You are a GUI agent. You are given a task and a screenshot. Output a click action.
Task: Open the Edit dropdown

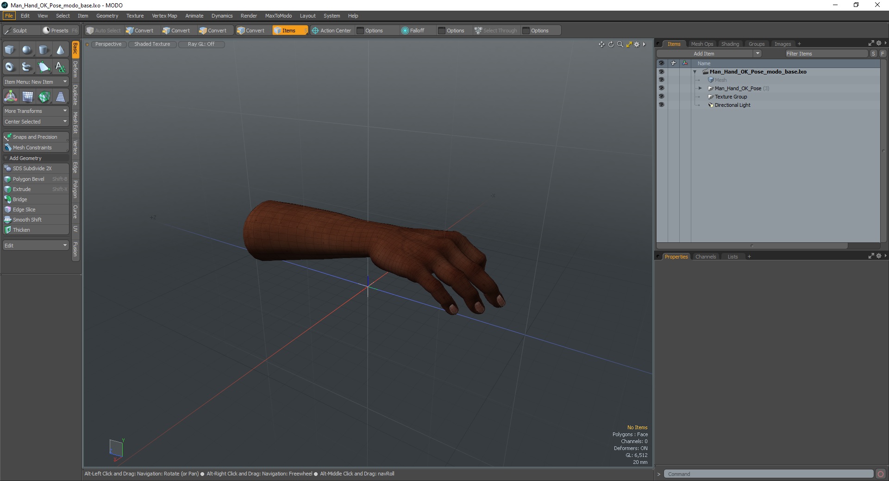(x=36, y=246)
